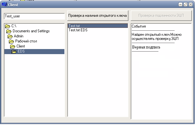Click the Рабочий стол folder icon

coord(11,41)
